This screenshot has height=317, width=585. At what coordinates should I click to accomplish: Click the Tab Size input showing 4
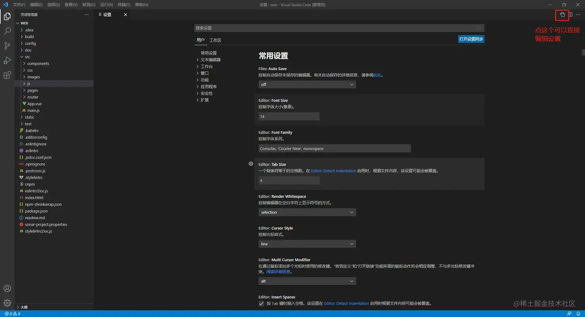289,180
